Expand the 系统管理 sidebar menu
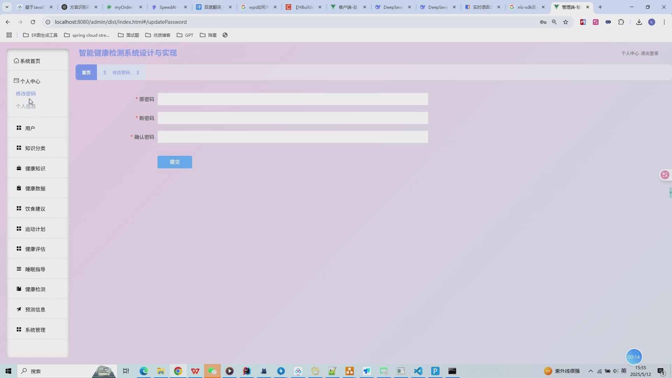Screen dimensions: 672x378 pos(35,330)
